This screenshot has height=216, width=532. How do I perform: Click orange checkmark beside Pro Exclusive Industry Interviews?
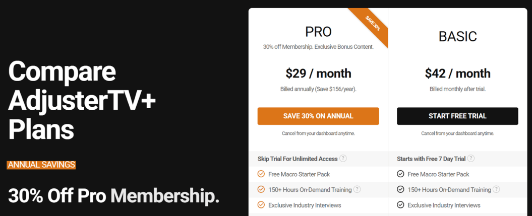[261, 205]
